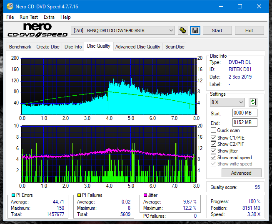Viewport: 272px width, 224px height.
Task: Click the Nero app icon in the title bar
Action: pyautogui.click(x=10, y=6)
